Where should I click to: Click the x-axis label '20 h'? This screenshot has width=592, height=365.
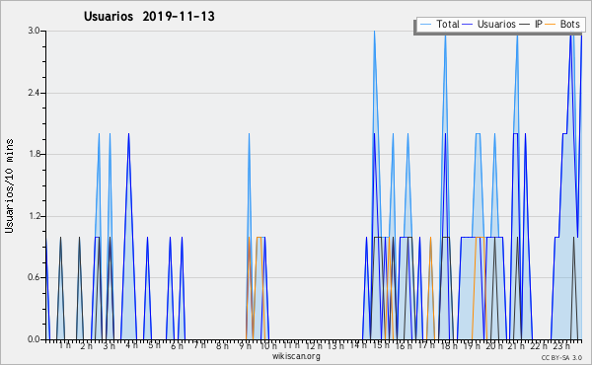tap(494, 345)
